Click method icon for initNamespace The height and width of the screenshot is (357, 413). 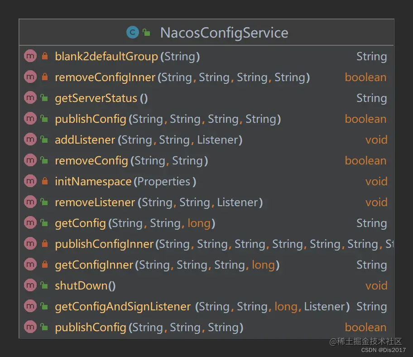(x=30, y=181)
